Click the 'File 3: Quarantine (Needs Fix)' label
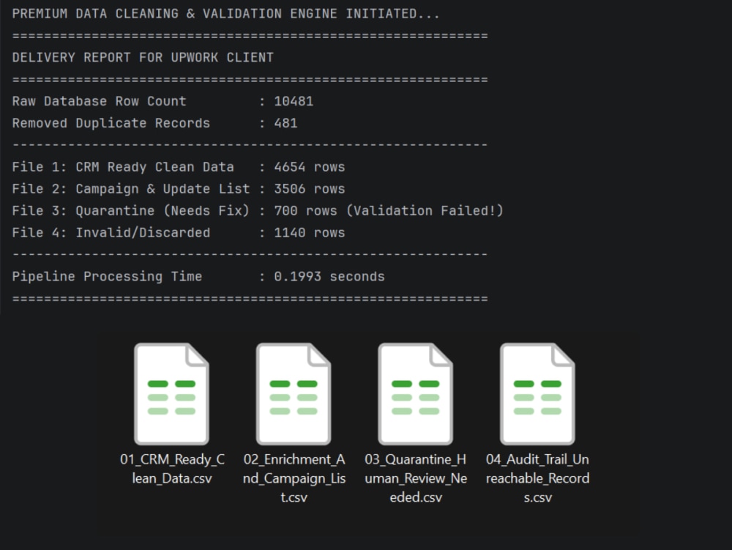The image size is (732, 550). [131, 211]
